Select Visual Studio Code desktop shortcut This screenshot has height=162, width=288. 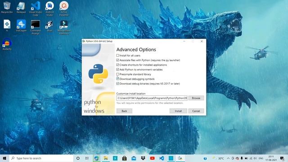pos(36,9)
